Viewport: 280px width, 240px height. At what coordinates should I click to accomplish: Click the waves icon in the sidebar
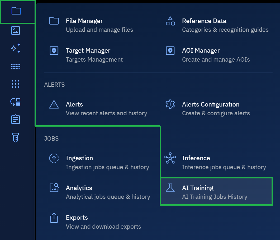tap(16, 66)
